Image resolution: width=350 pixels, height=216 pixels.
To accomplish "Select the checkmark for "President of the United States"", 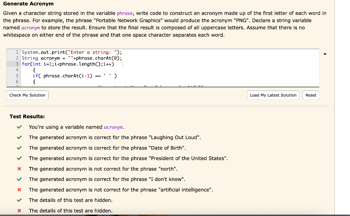I will click(20, 158).
